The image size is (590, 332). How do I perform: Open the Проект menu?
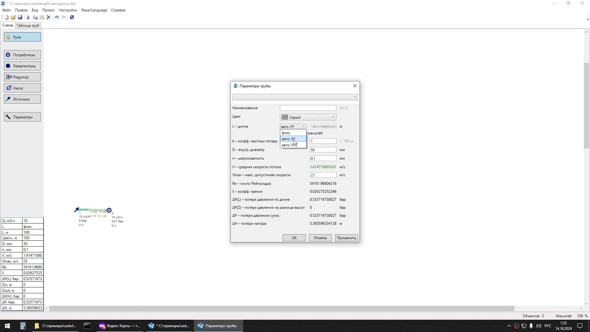(x=48, y=10)
